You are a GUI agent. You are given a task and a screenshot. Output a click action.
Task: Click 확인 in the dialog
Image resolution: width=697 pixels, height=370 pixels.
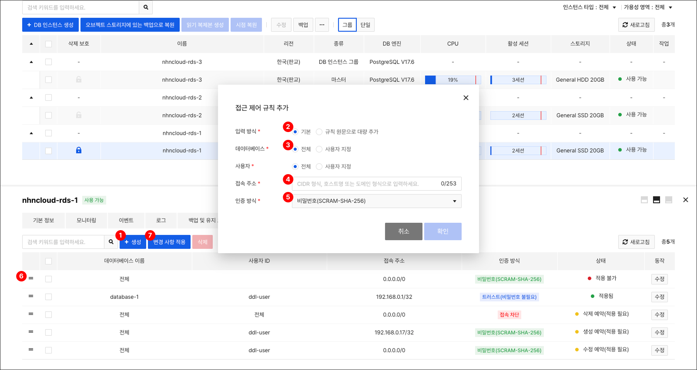pos(443,231)
